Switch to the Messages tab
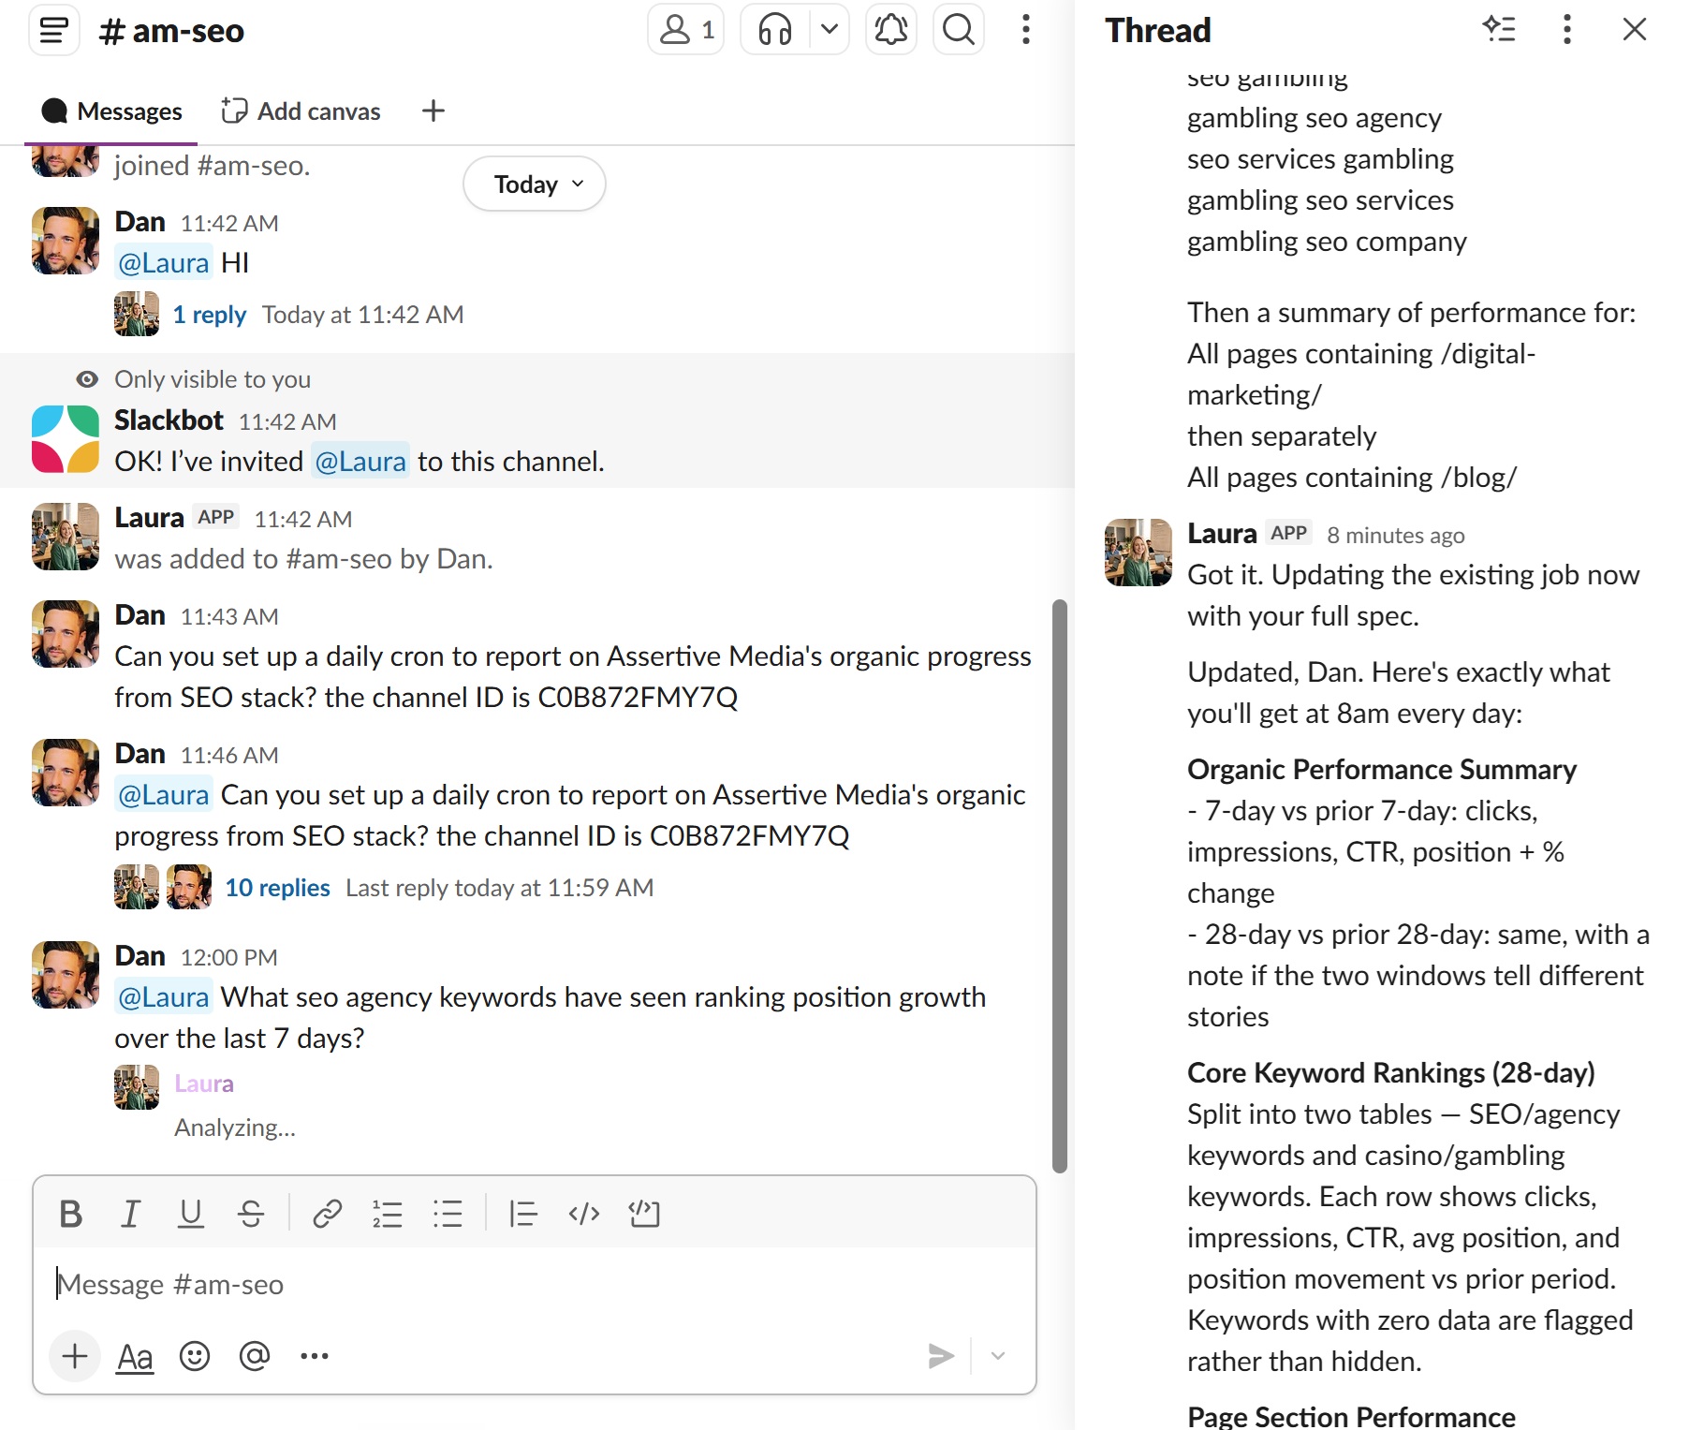This screenshot has width=1689, height=1430. 112,111
